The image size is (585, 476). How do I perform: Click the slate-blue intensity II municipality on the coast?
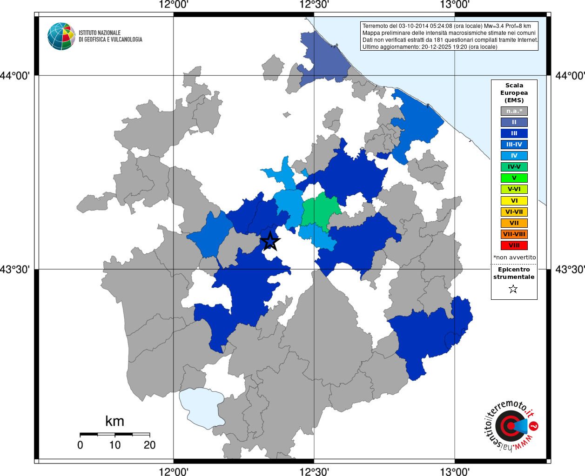(324, 58)
